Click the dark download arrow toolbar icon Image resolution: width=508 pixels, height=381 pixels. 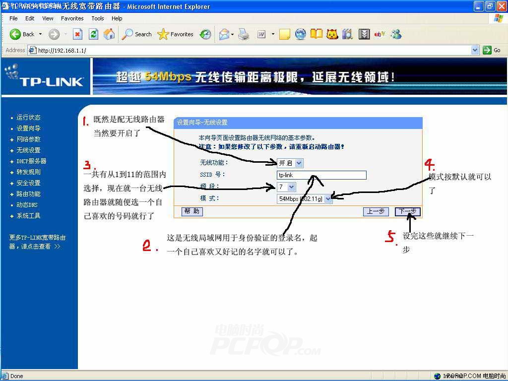(x=364, y=34)
